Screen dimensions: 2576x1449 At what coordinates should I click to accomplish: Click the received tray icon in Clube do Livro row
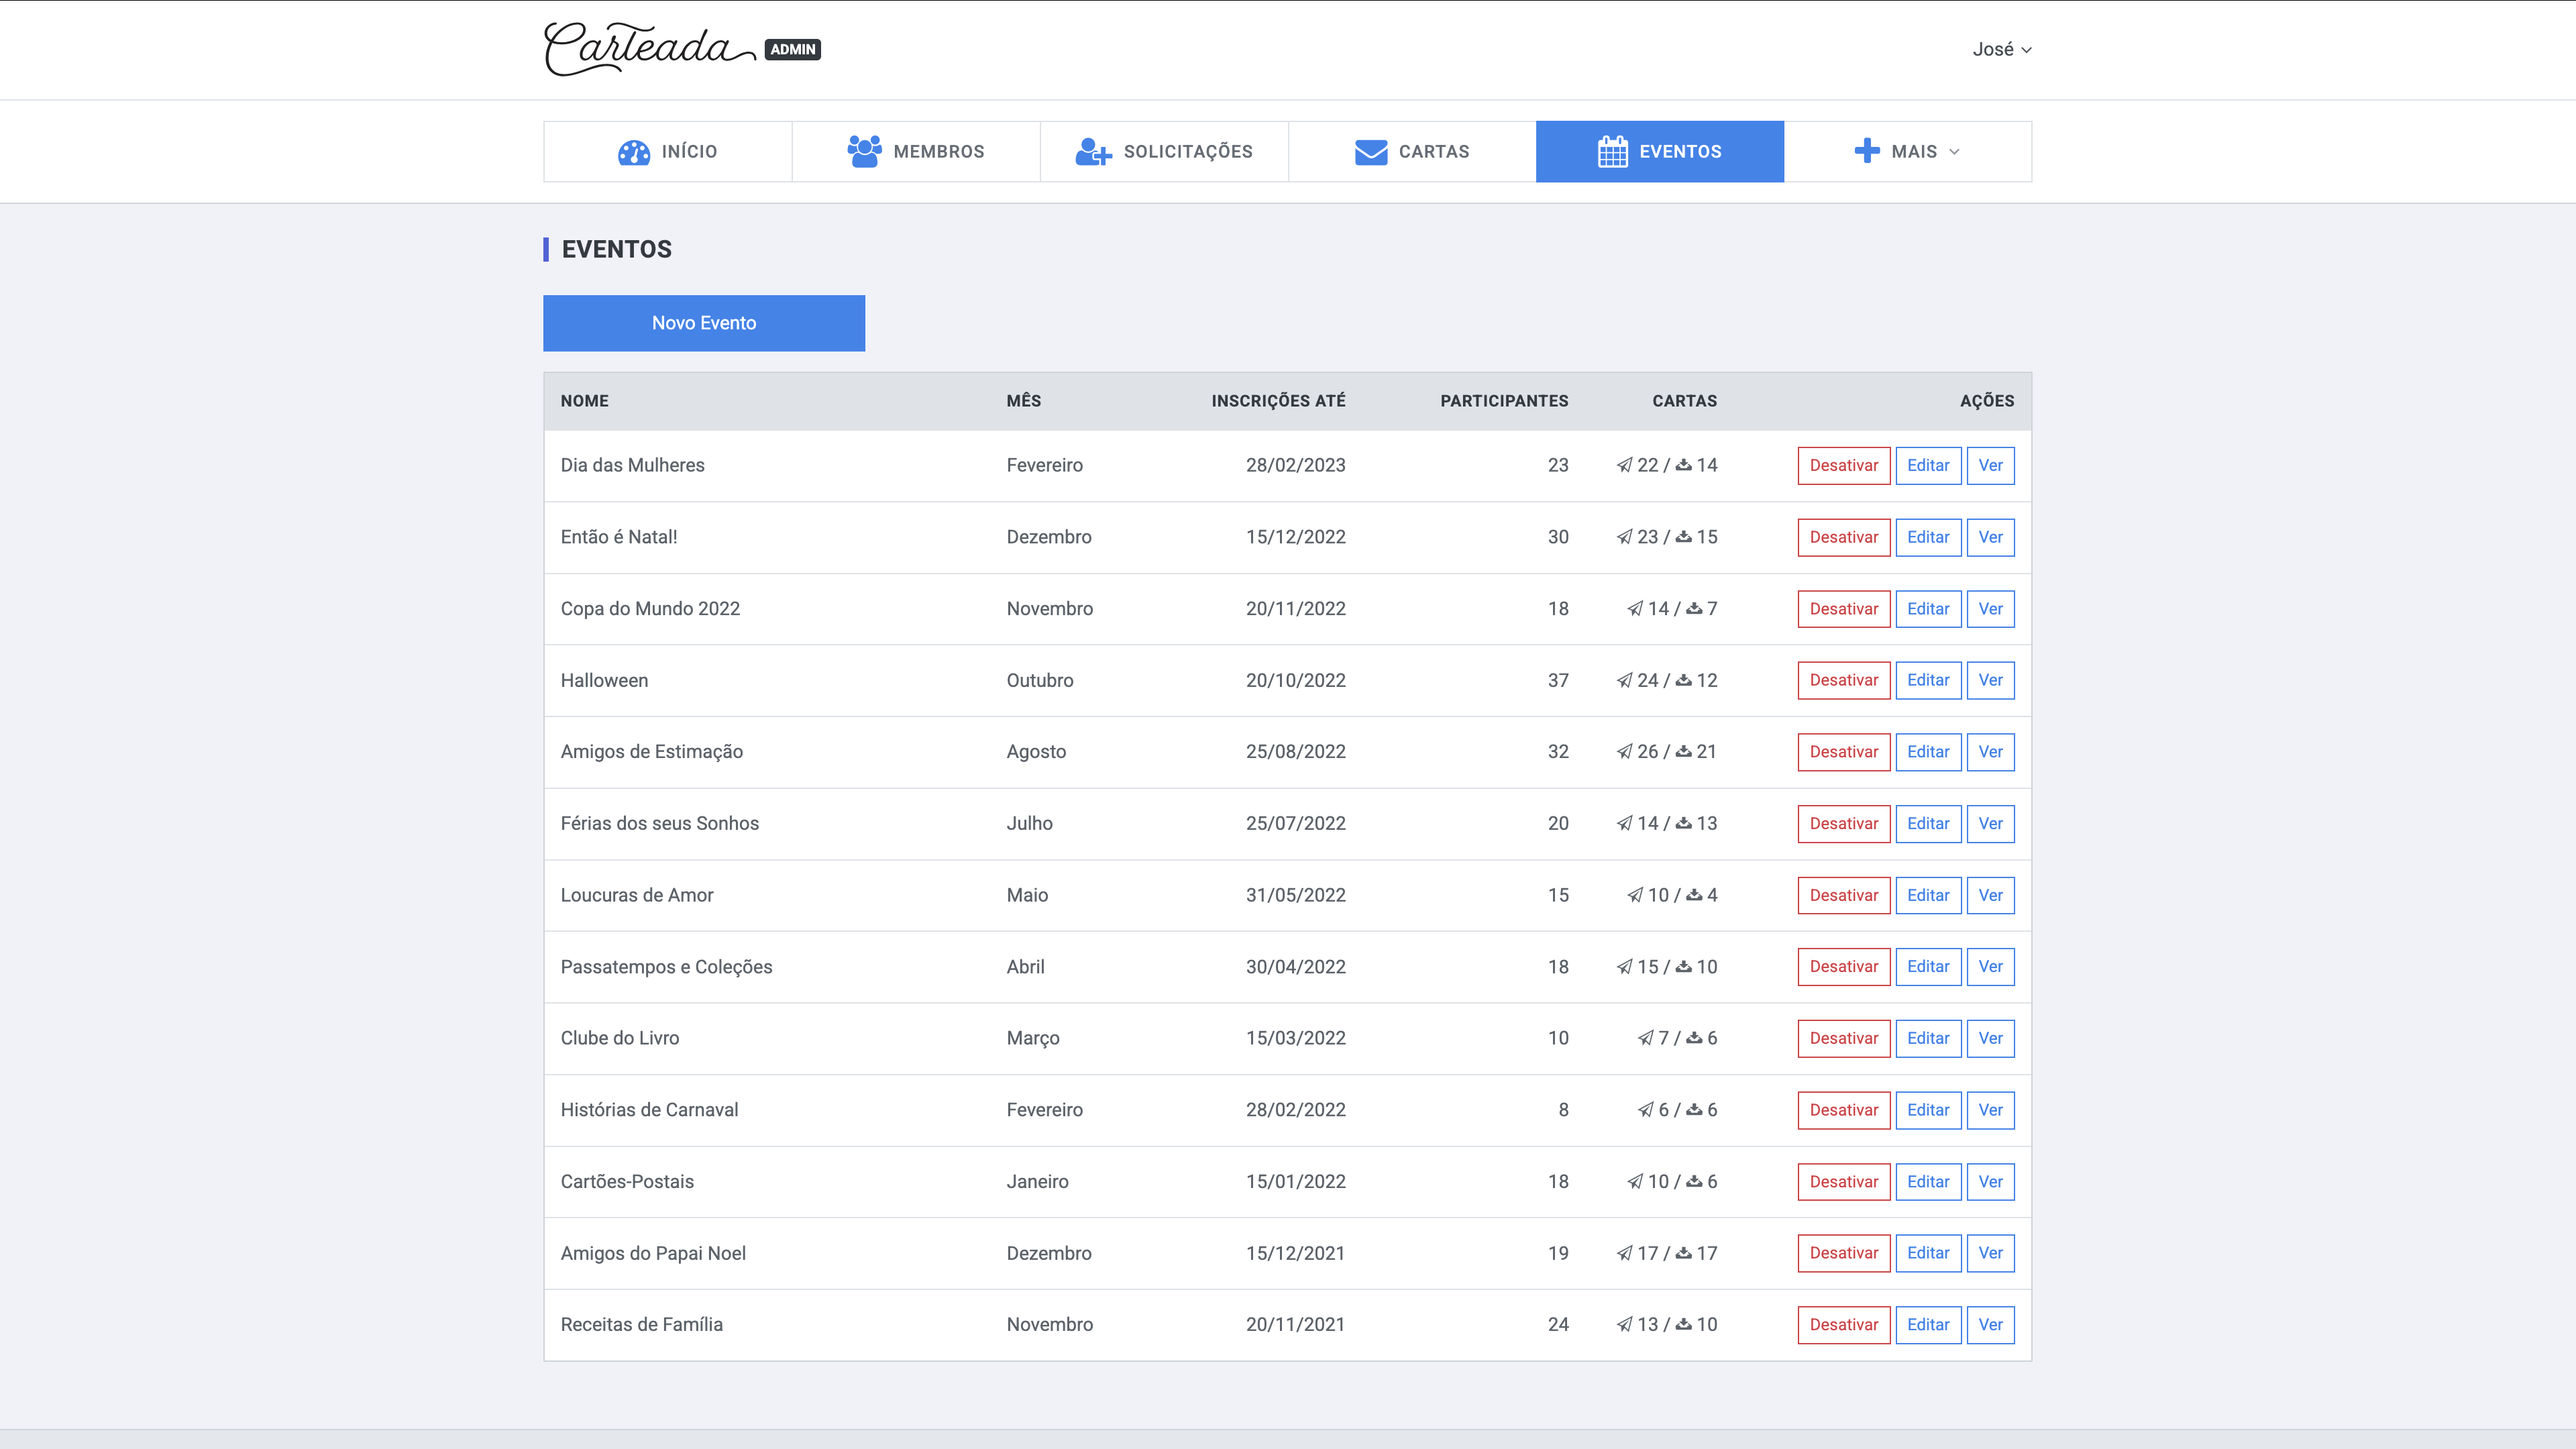coord(1694,1038)
